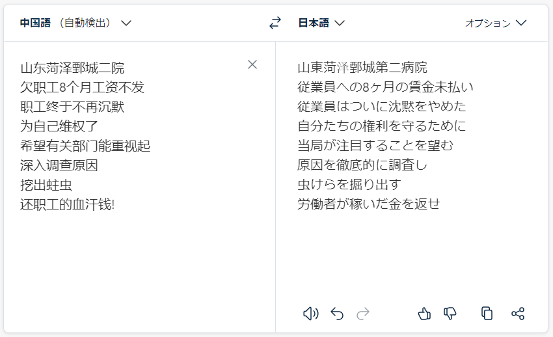Redo the translation edit
553x337 pixels.
click(363, 314)
